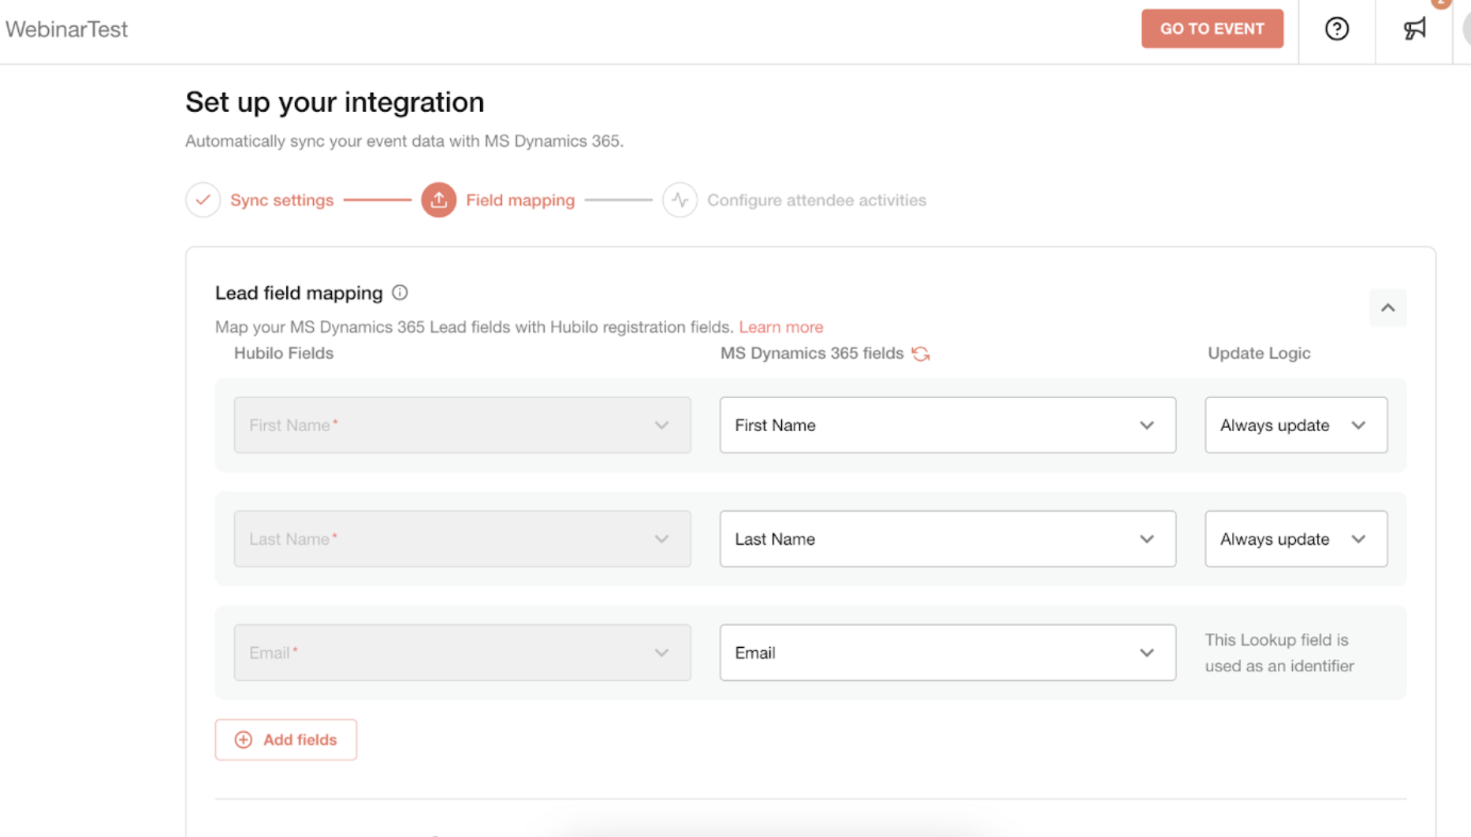Click the Lead field mapping heading
The image size is (1471, 837).
coord(299,293)
